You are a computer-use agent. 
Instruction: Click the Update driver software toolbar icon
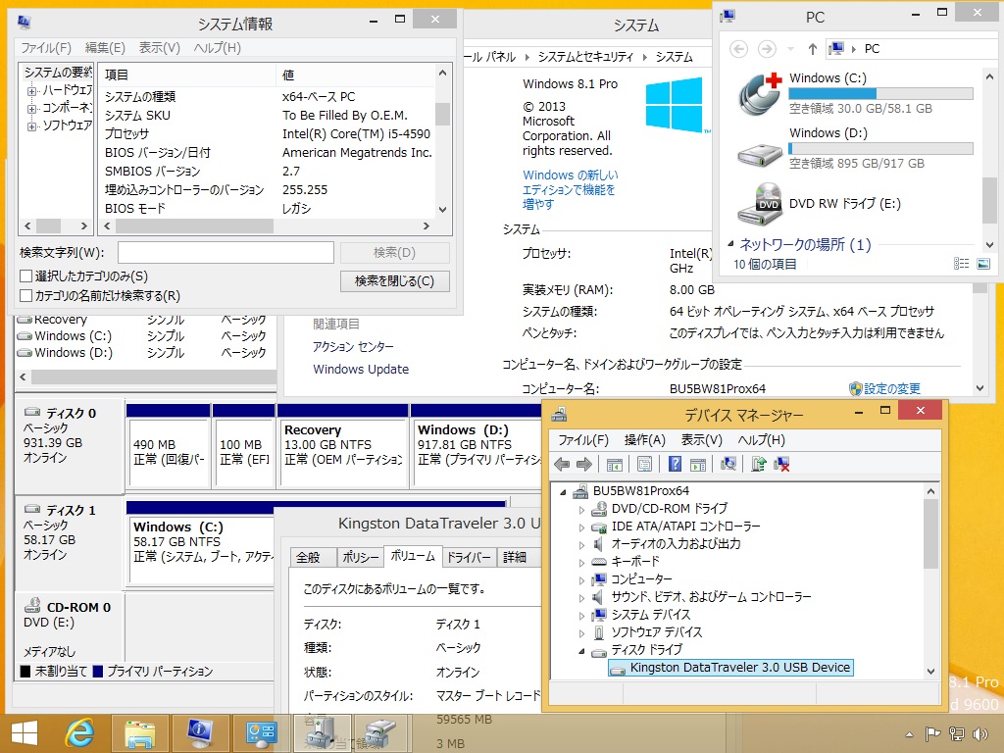[759, 464]
